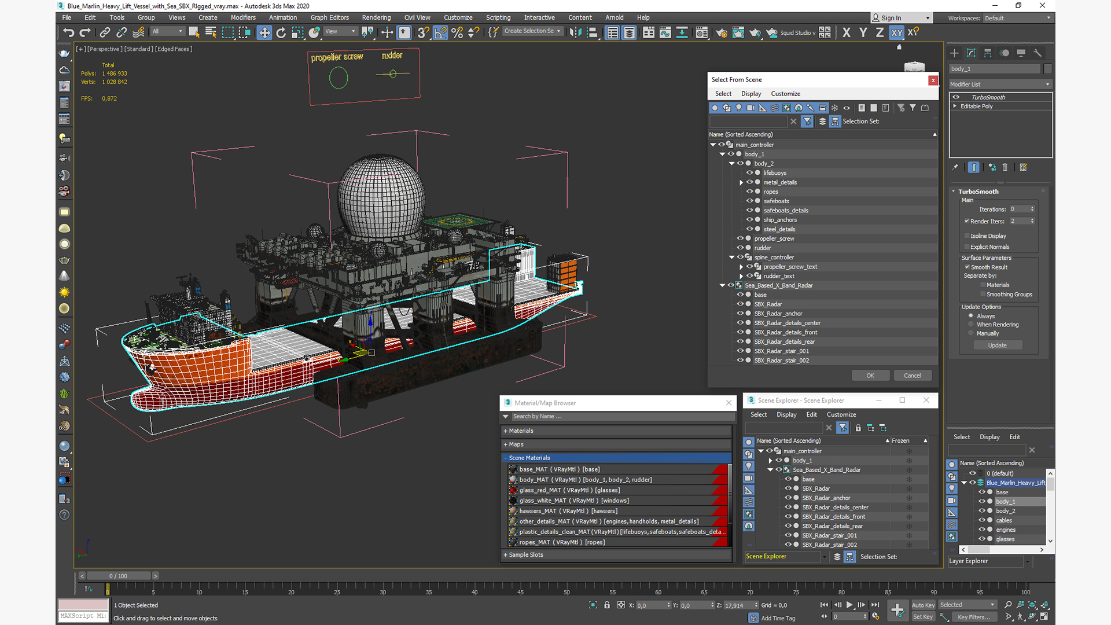The width and height of the screenshot is (1111, 625).
Task: Expand body_1 in Scene Explorer window
Action: coord(770,461)
